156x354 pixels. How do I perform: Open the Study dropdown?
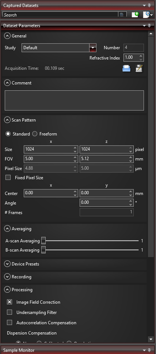93,48
